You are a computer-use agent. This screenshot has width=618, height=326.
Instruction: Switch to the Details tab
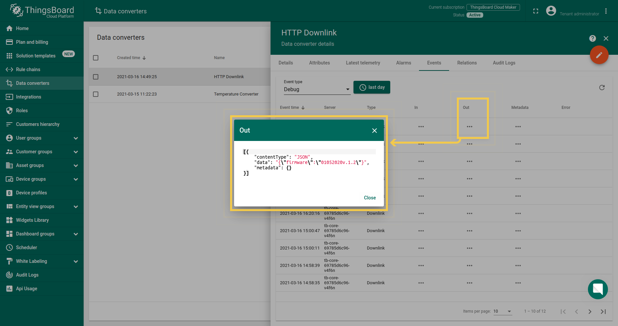pos(286,63)
